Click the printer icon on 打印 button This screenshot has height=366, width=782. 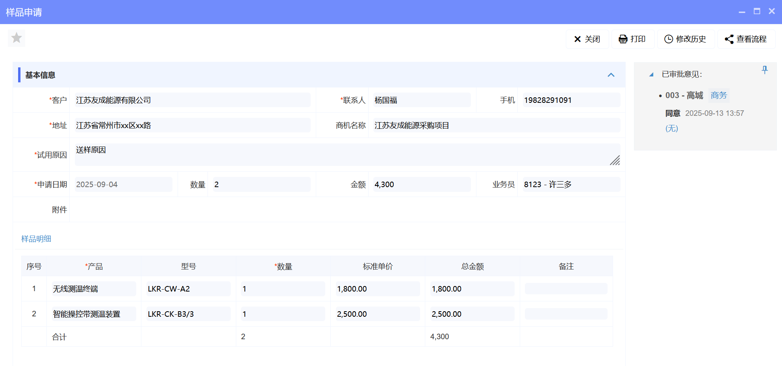[623, 39]
